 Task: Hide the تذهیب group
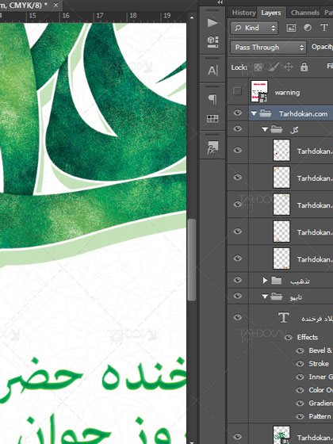(238, 280)
